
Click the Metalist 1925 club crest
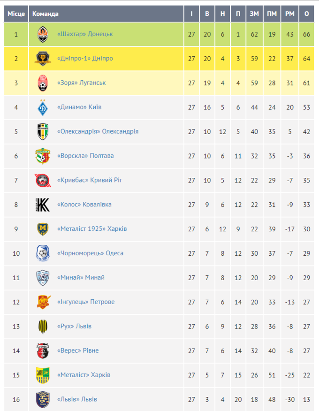click(43, 229)
